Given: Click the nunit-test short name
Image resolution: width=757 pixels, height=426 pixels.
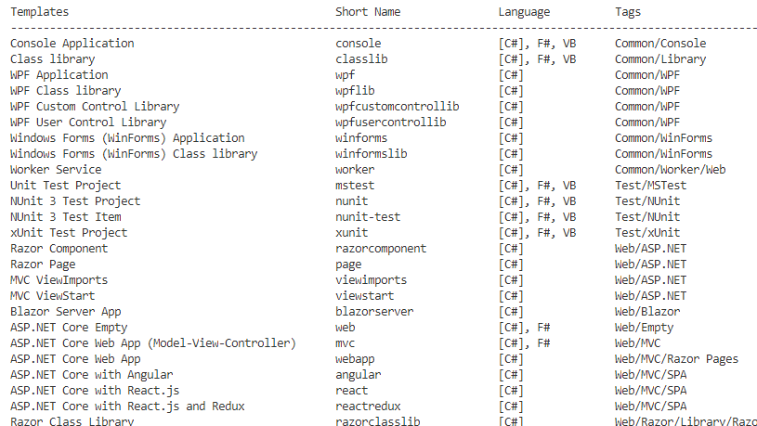Looking at the screenshot, I should coord(368,217).
